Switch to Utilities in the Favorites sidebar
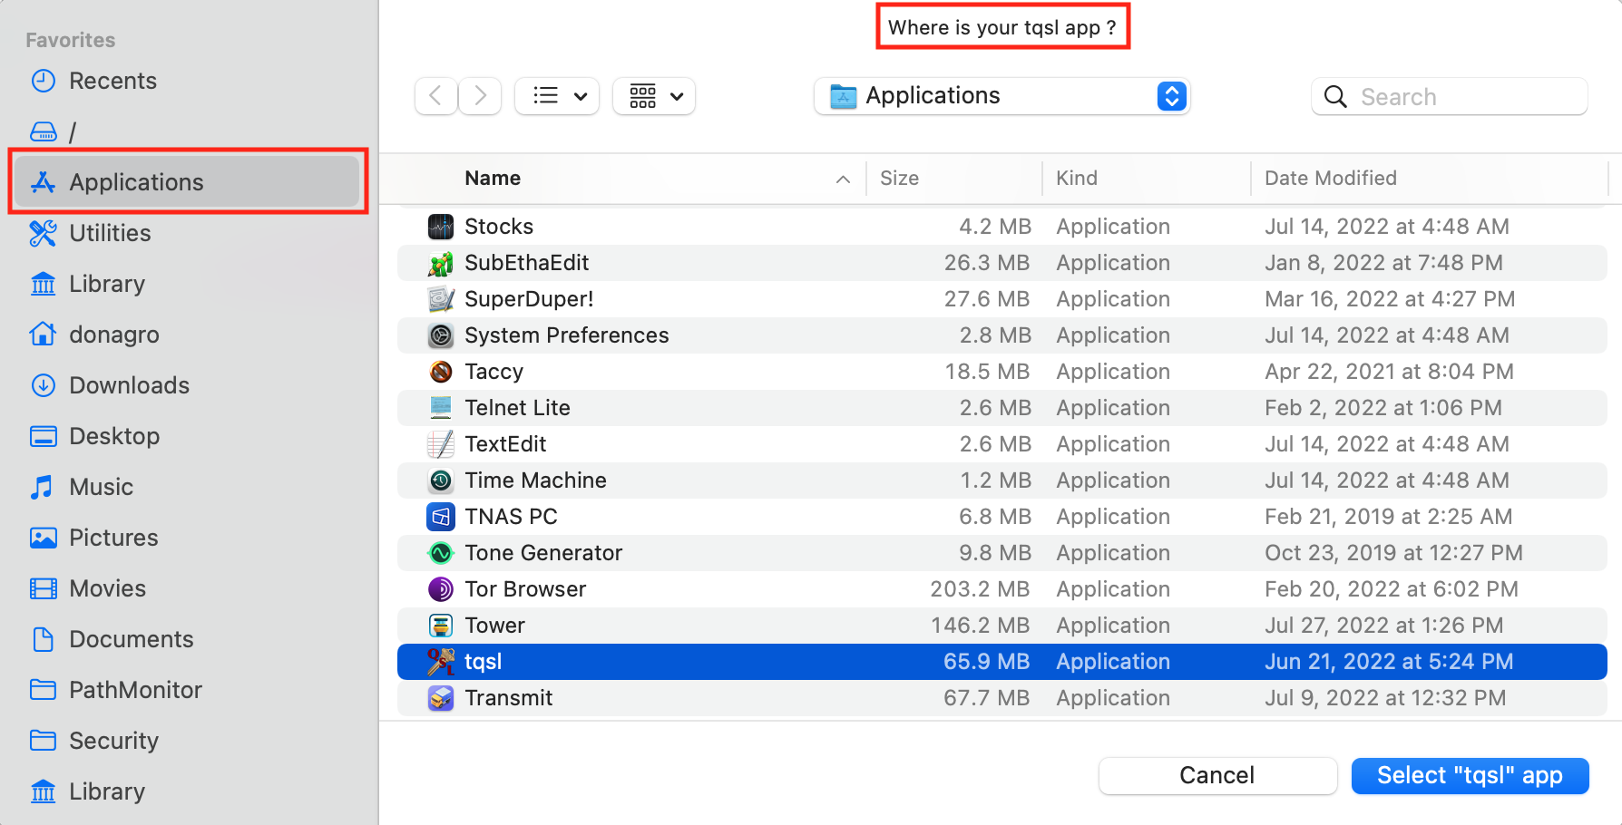1622x825 pixels. point(110,233)
